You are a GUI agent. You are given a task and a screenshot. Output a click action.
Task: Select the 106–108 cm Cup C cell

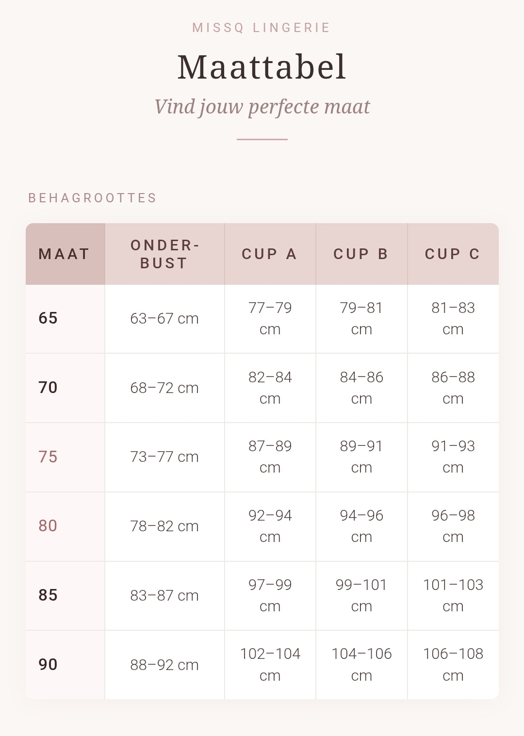[x=453, y=665]
